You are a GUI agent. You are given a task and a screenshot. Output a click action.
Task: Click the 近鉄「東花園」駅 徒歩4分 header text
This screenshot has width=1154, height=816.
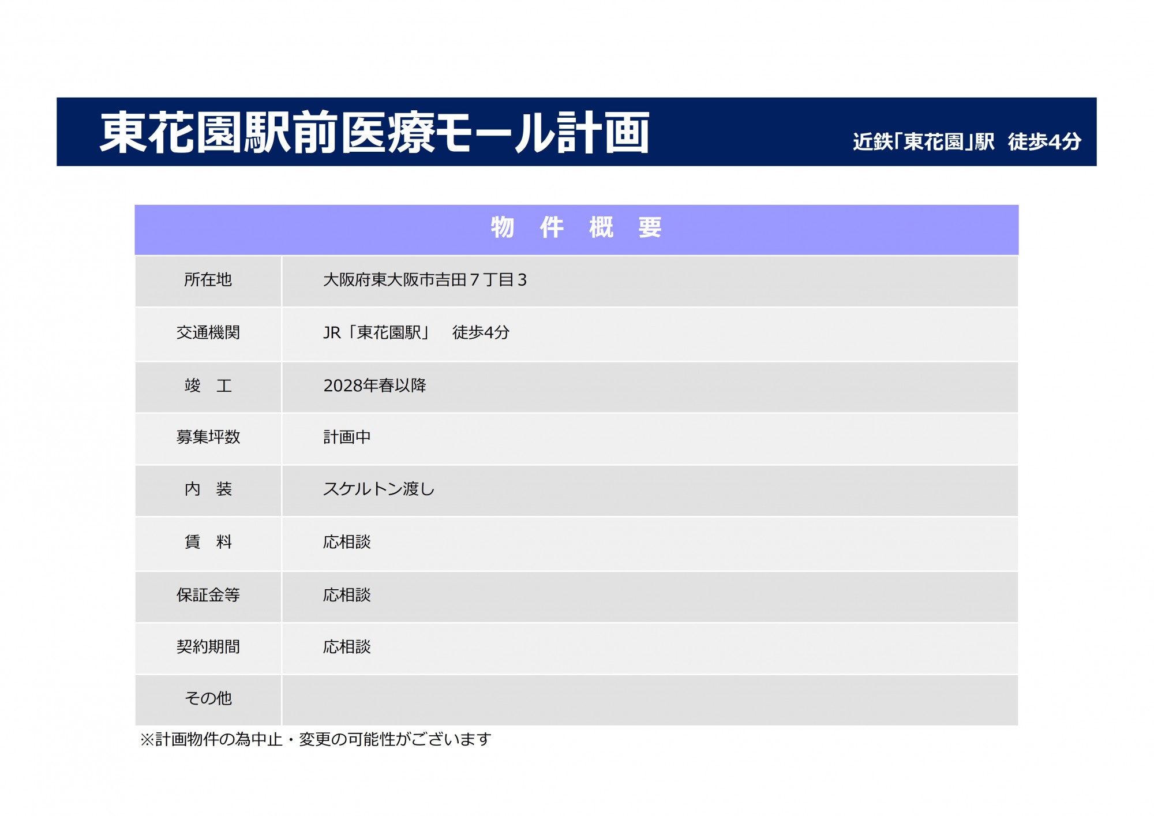[x=966, y=141]
